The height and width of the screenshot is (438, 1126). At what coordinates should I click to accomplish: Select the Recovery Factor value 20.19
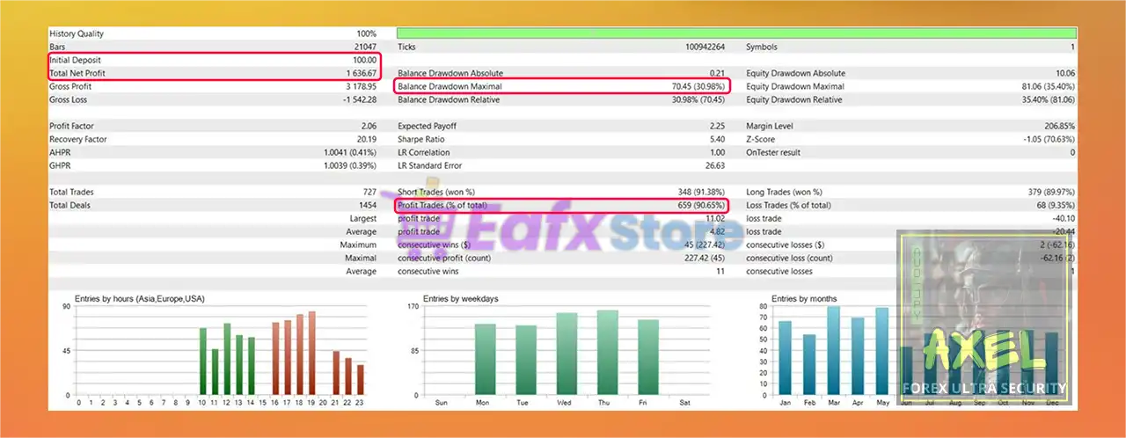click(x=366, y=139)
